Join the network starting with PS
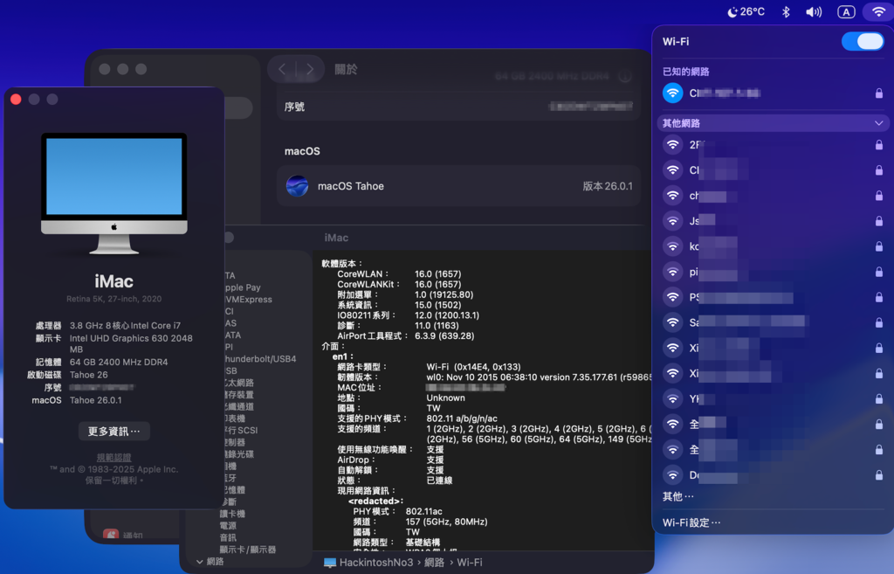Viewport: 894px width, 574px height. click(773, 297)
